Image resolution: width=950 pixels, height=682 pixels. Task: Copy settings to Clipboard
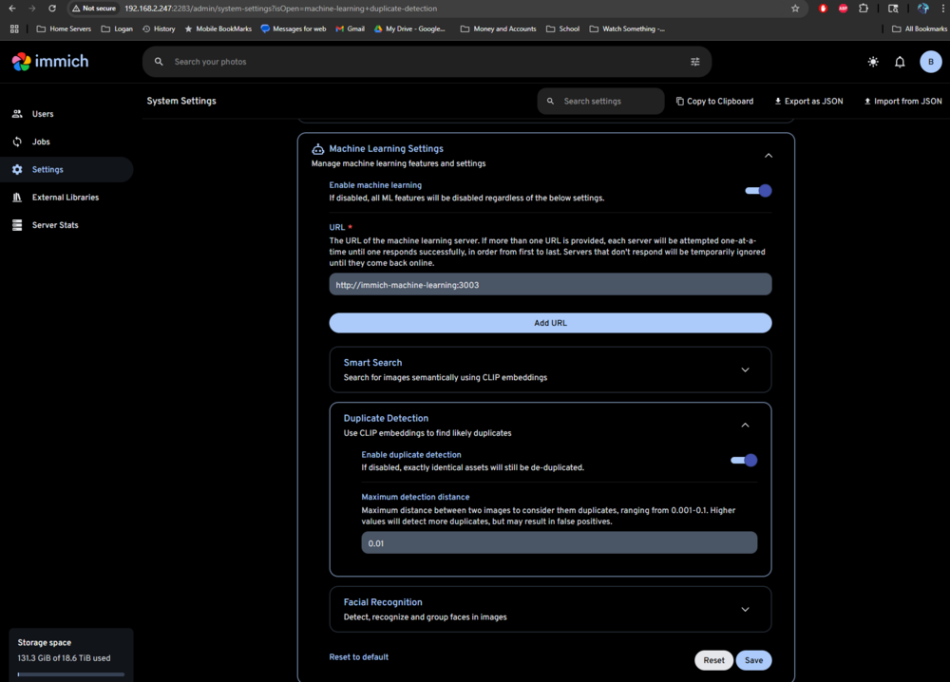coord(715,101)
